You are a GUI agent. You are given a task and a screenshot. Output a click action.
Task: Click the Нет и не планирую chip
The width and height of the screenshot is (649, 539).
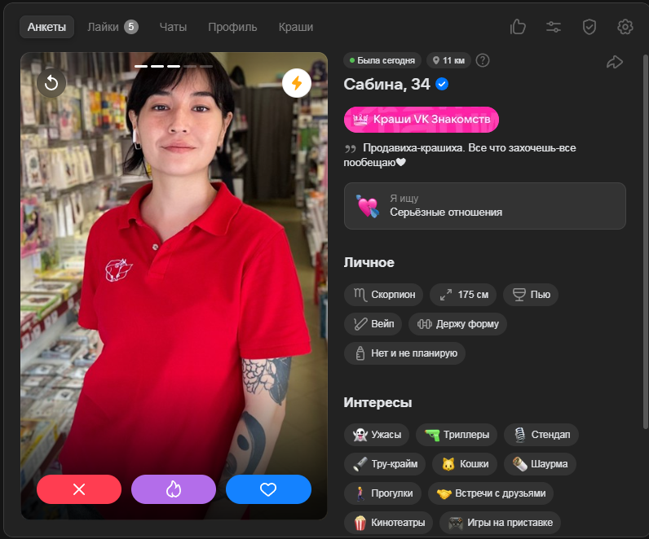click(x=404, y=353)
